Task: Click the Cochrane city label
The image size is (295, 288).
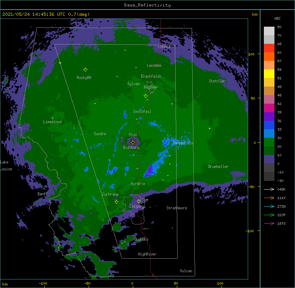Action: [x=110, y=194]
